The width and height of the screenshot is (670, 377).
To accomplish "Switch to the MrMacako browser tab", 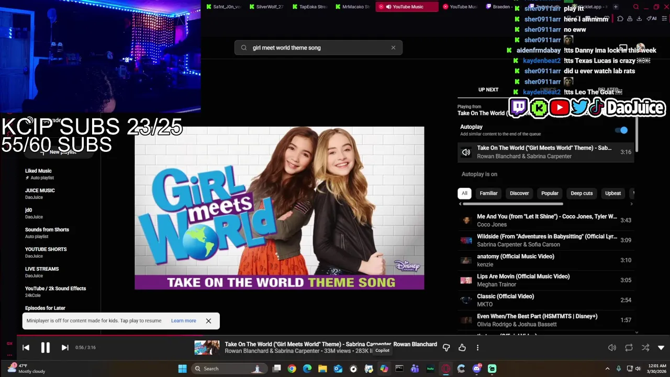I will [x=352, y=7].
